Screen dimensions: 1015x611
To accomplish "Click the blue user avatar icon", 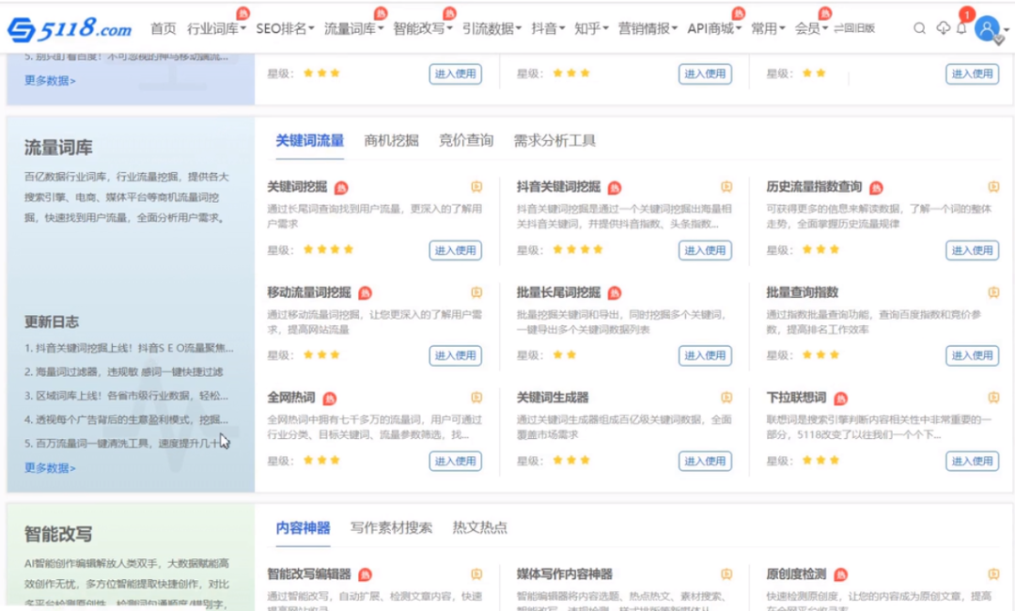I will tap(987, 28).
